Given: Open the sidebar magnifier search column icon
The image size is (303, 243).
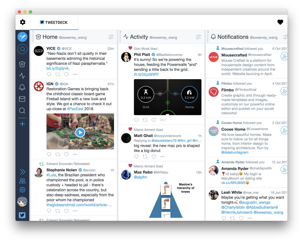Looking at the screenshot, I should (22, 111).
